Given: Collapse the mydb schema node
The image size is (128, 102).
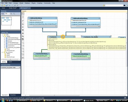Looking at the screenshot, I should [x=2, y=35].
